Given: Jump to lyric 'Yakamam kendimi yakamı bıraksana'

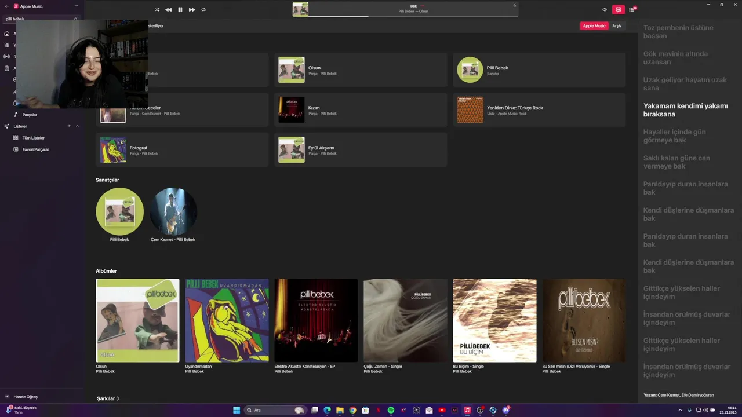Looking at the screenshot, I should [685, 110].
